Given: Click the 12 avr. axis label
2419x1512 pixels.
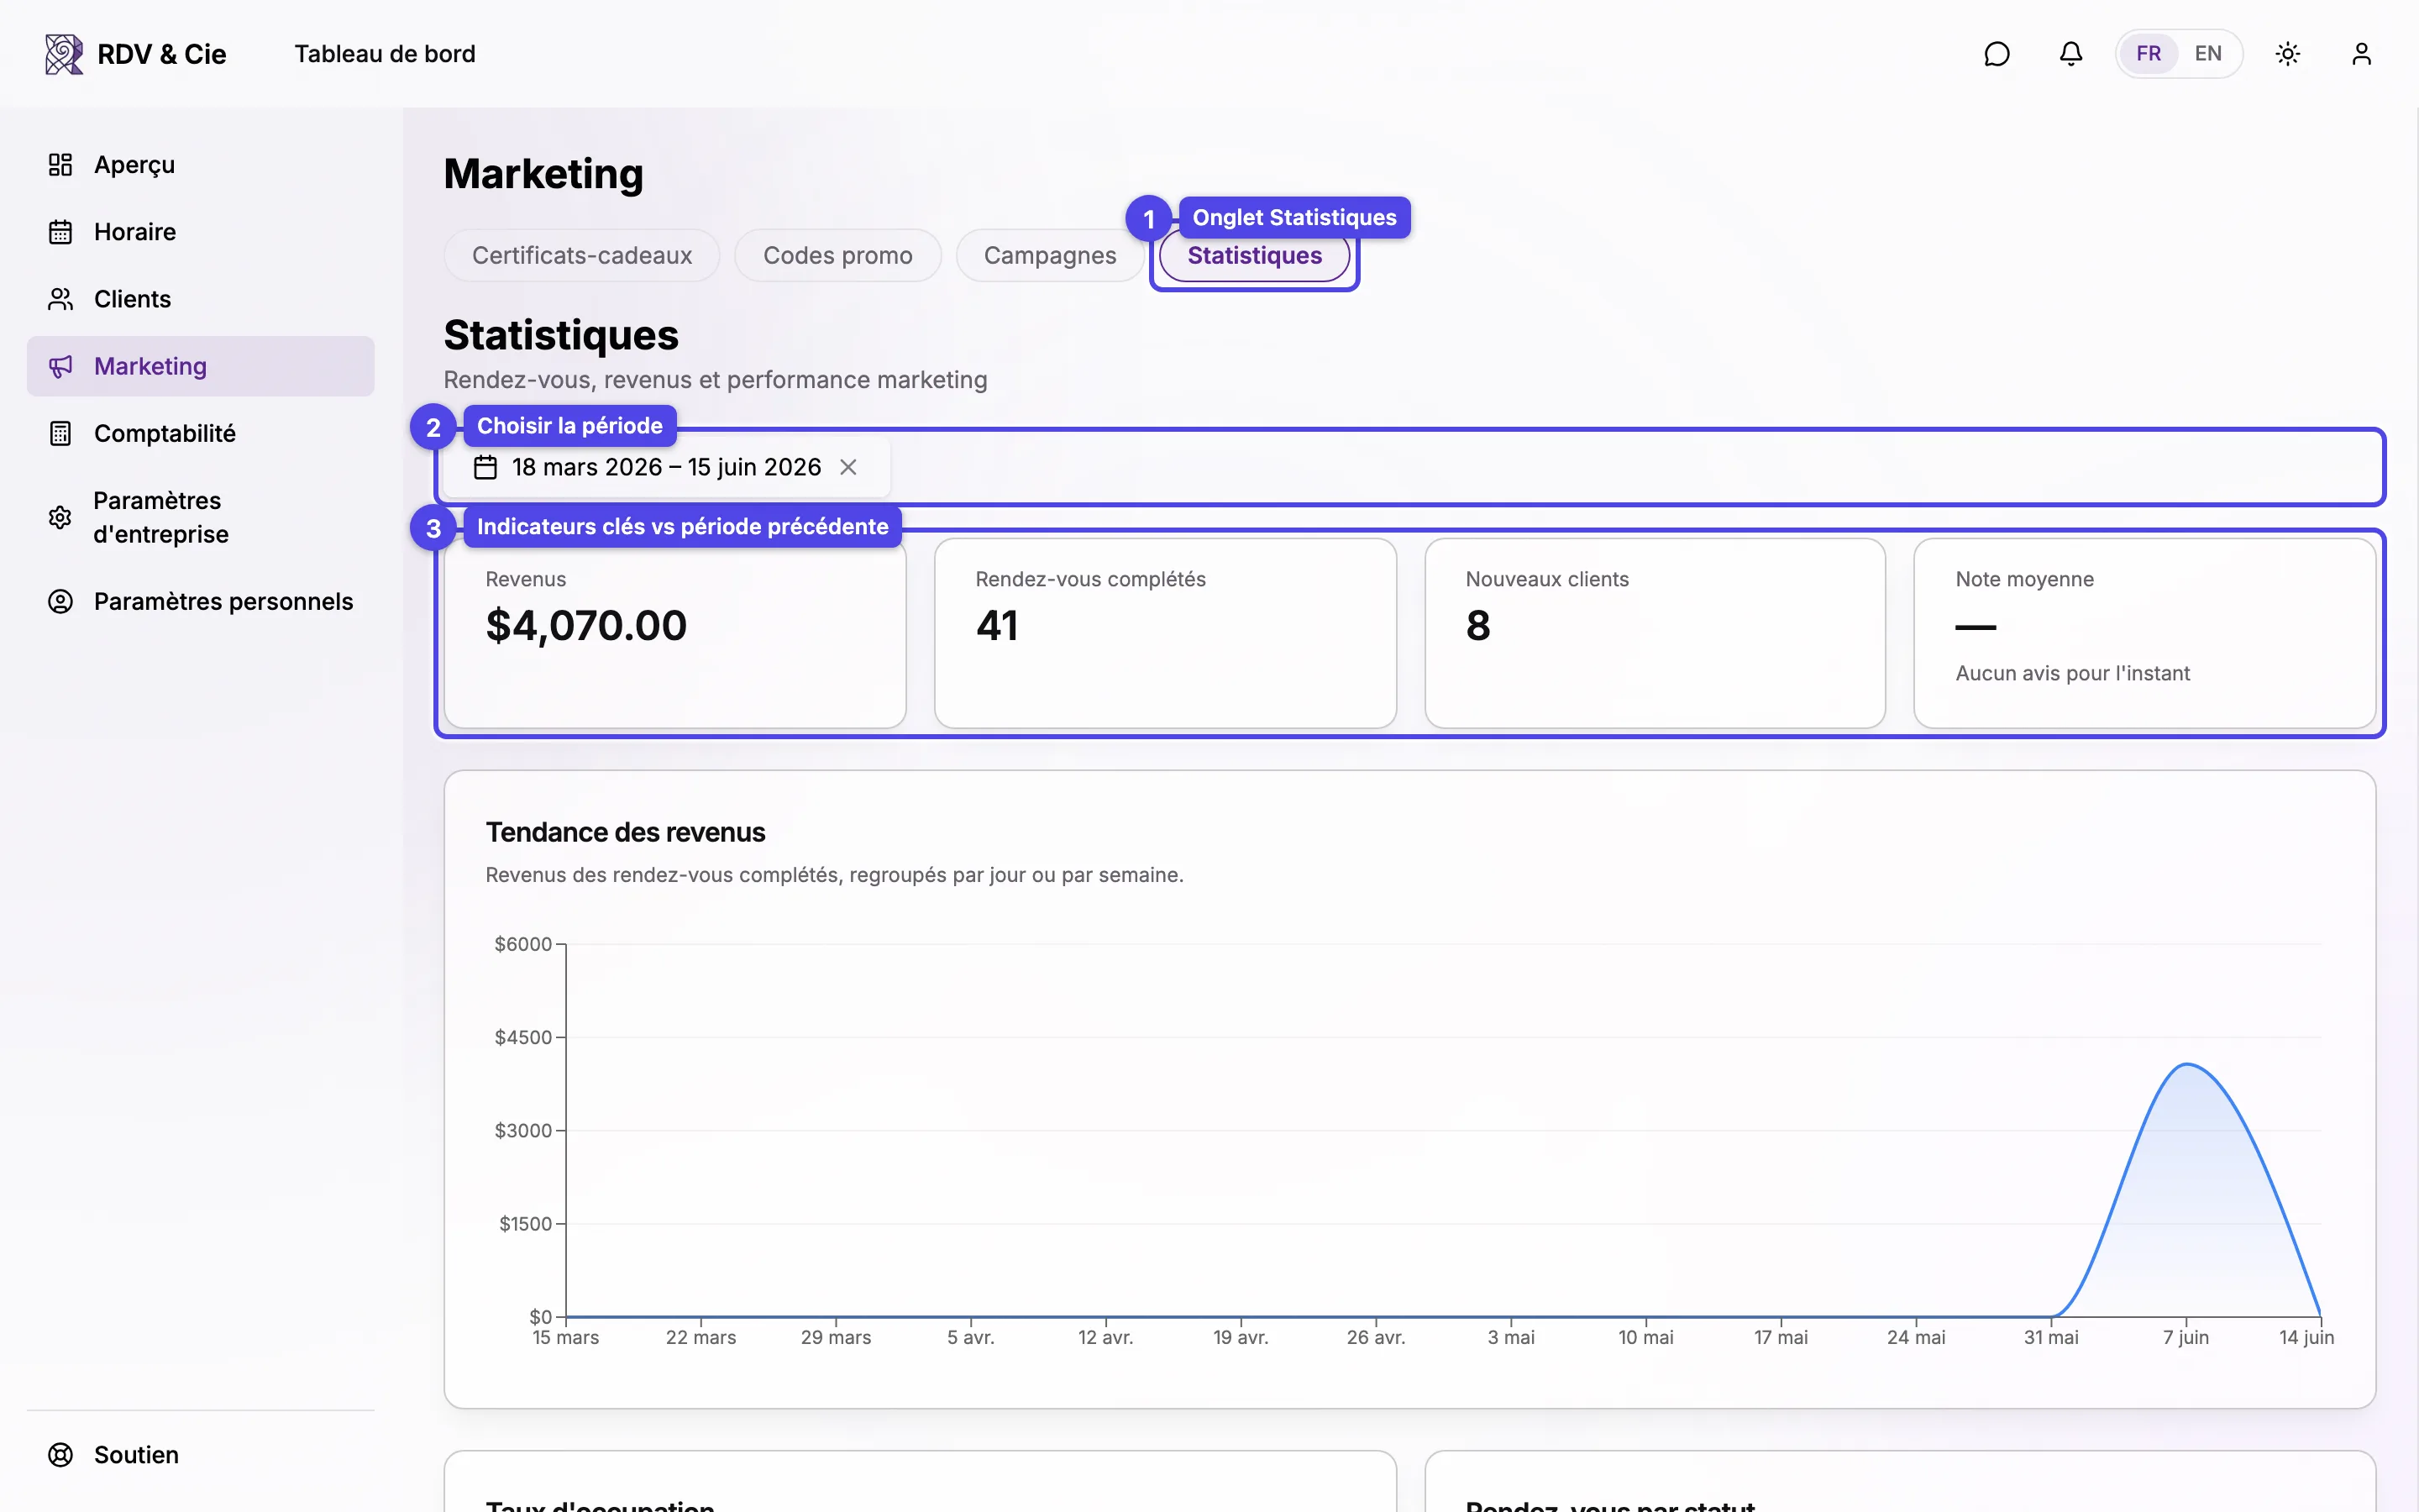Looking at the screenshot, I should 1105,1337.
